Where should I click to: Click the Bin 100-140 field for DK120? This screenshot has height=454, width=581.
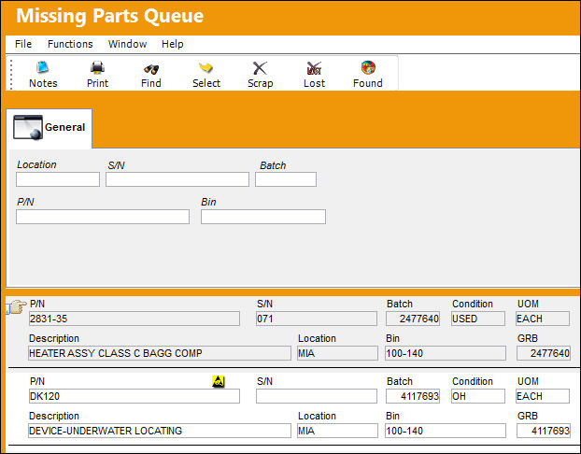coord(446,431)
